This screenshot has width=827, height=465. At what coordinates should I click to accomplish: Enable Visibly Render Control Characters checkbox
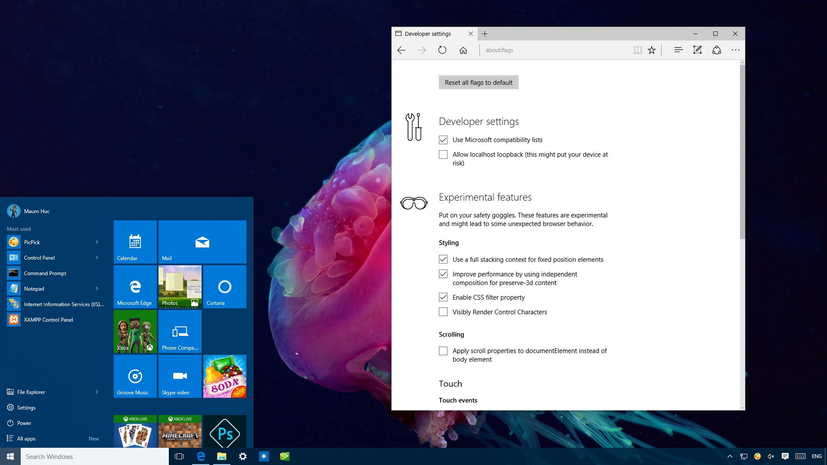point(443,312)
